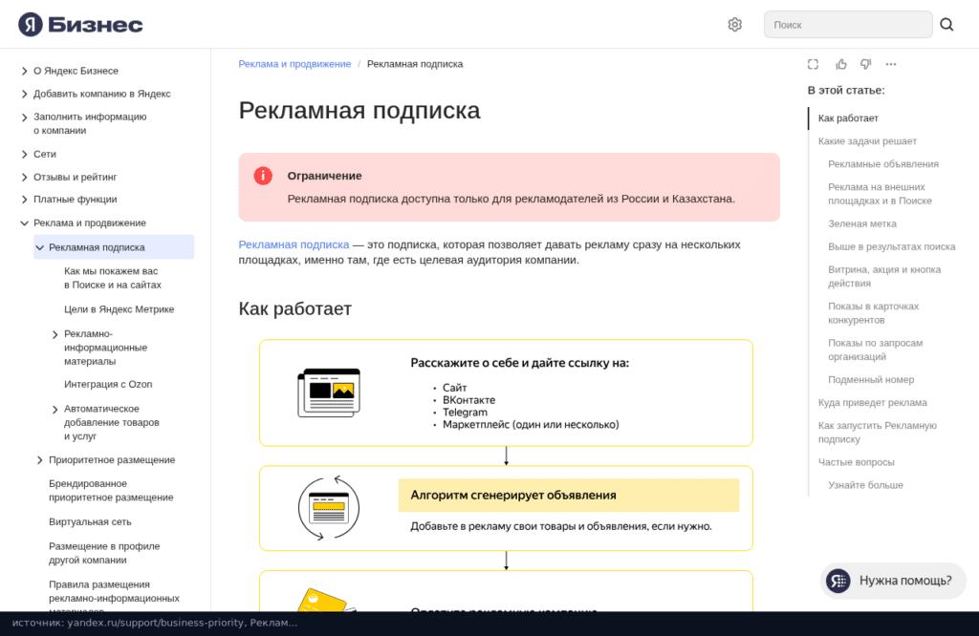
Task: Open settings via the gear icon
Action: (x=735, y=24)
